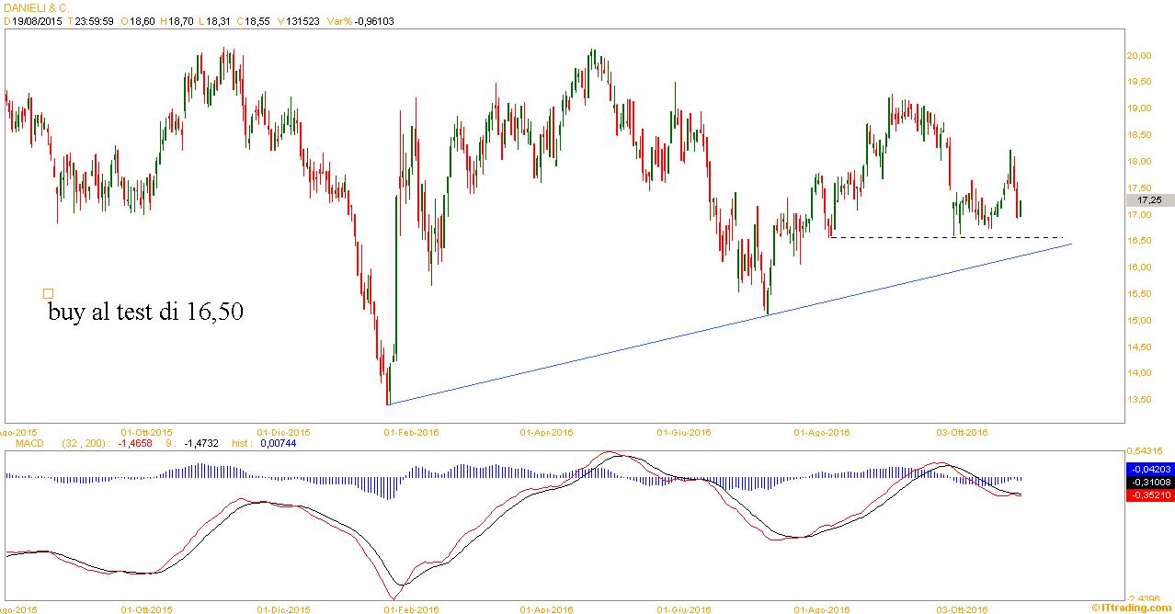The height and width of the screenshot is (614, 1175).
Task: Select the 'buy al test di 16,50' note
Action: (x=145, y=313)
